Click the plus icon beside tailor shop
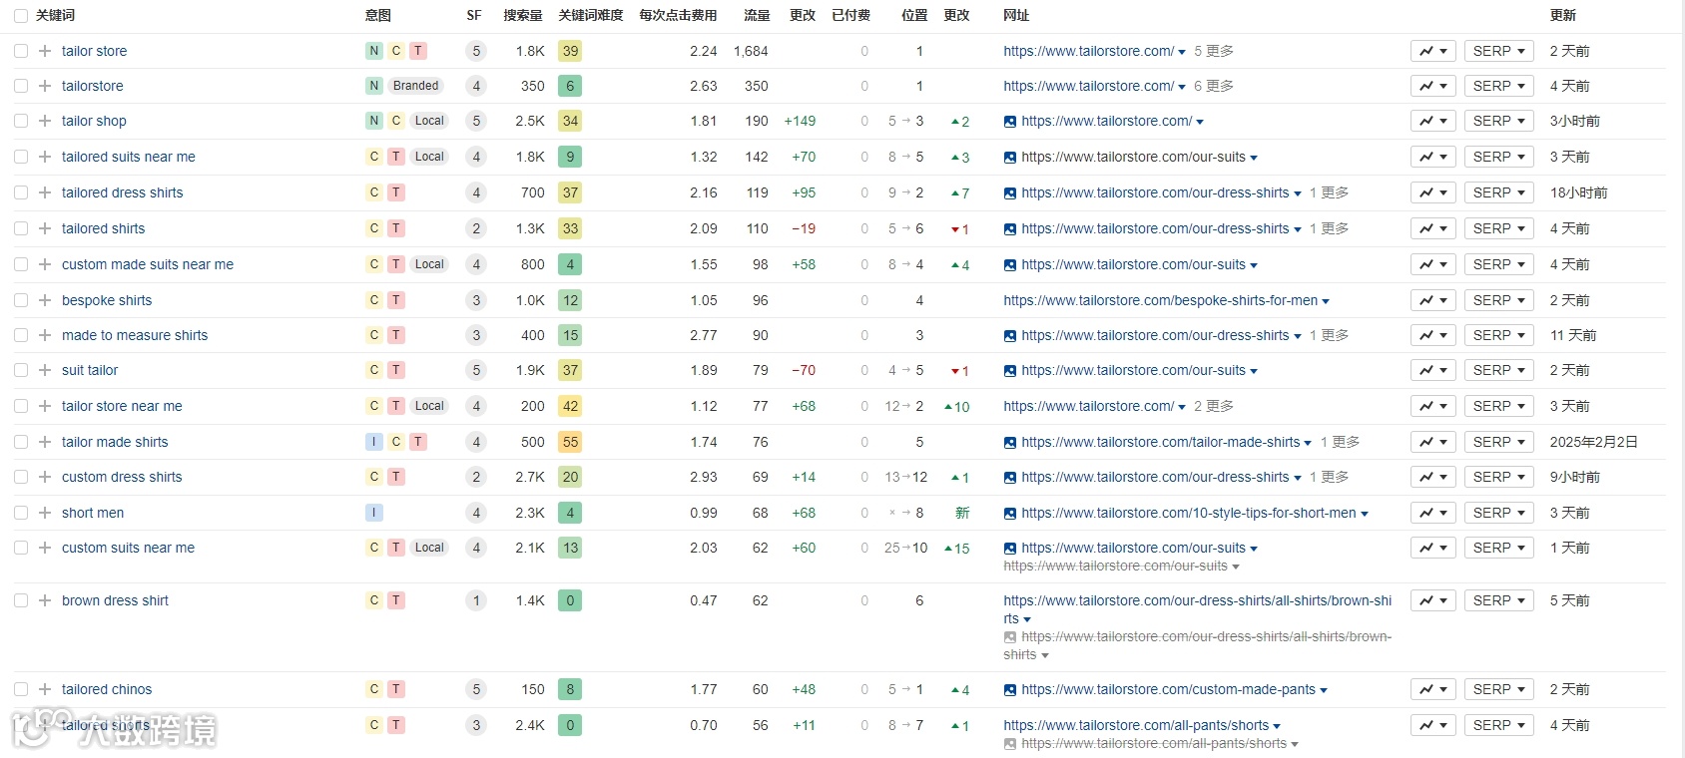Image resolution: width=1685 pixels, height=758 pixels. [x=45, y=121]
